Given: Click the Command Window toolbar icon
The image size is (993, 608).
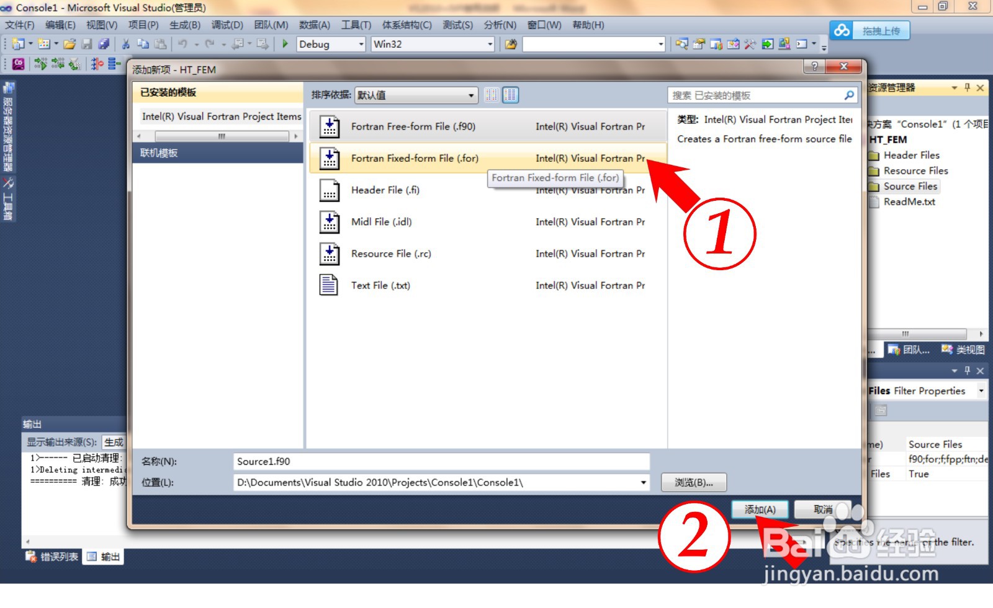Looking at the screenshot, I should click(x=801, y=44).
